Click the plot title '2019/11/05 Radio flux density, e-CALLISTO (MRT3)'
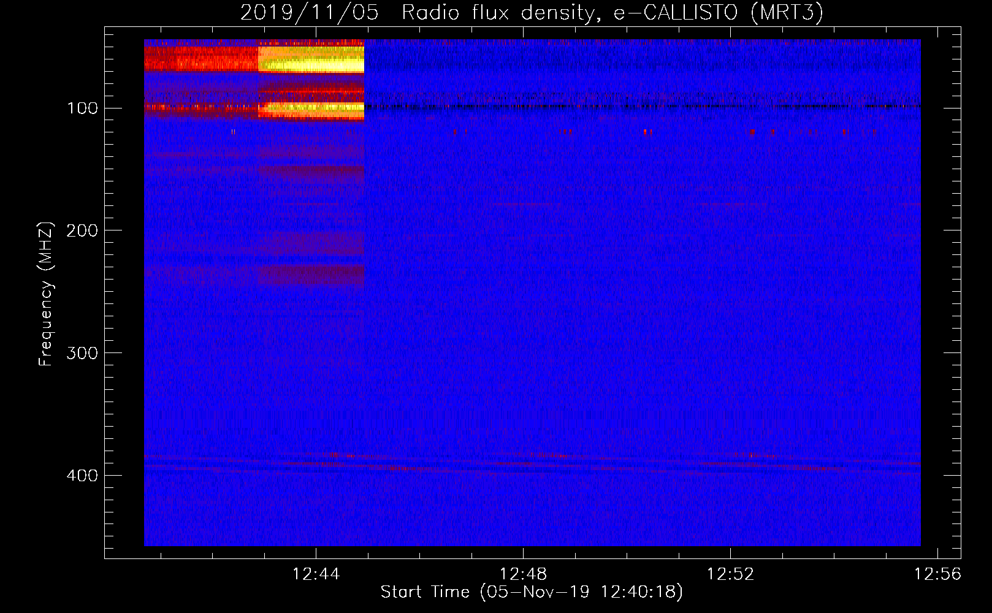 [x=532, y=13]
